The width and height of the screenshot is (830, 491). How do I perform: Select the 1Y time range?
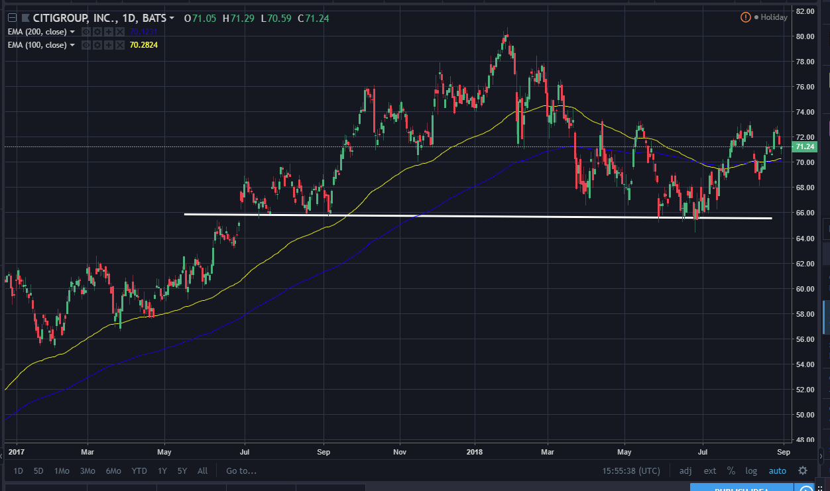162,471
